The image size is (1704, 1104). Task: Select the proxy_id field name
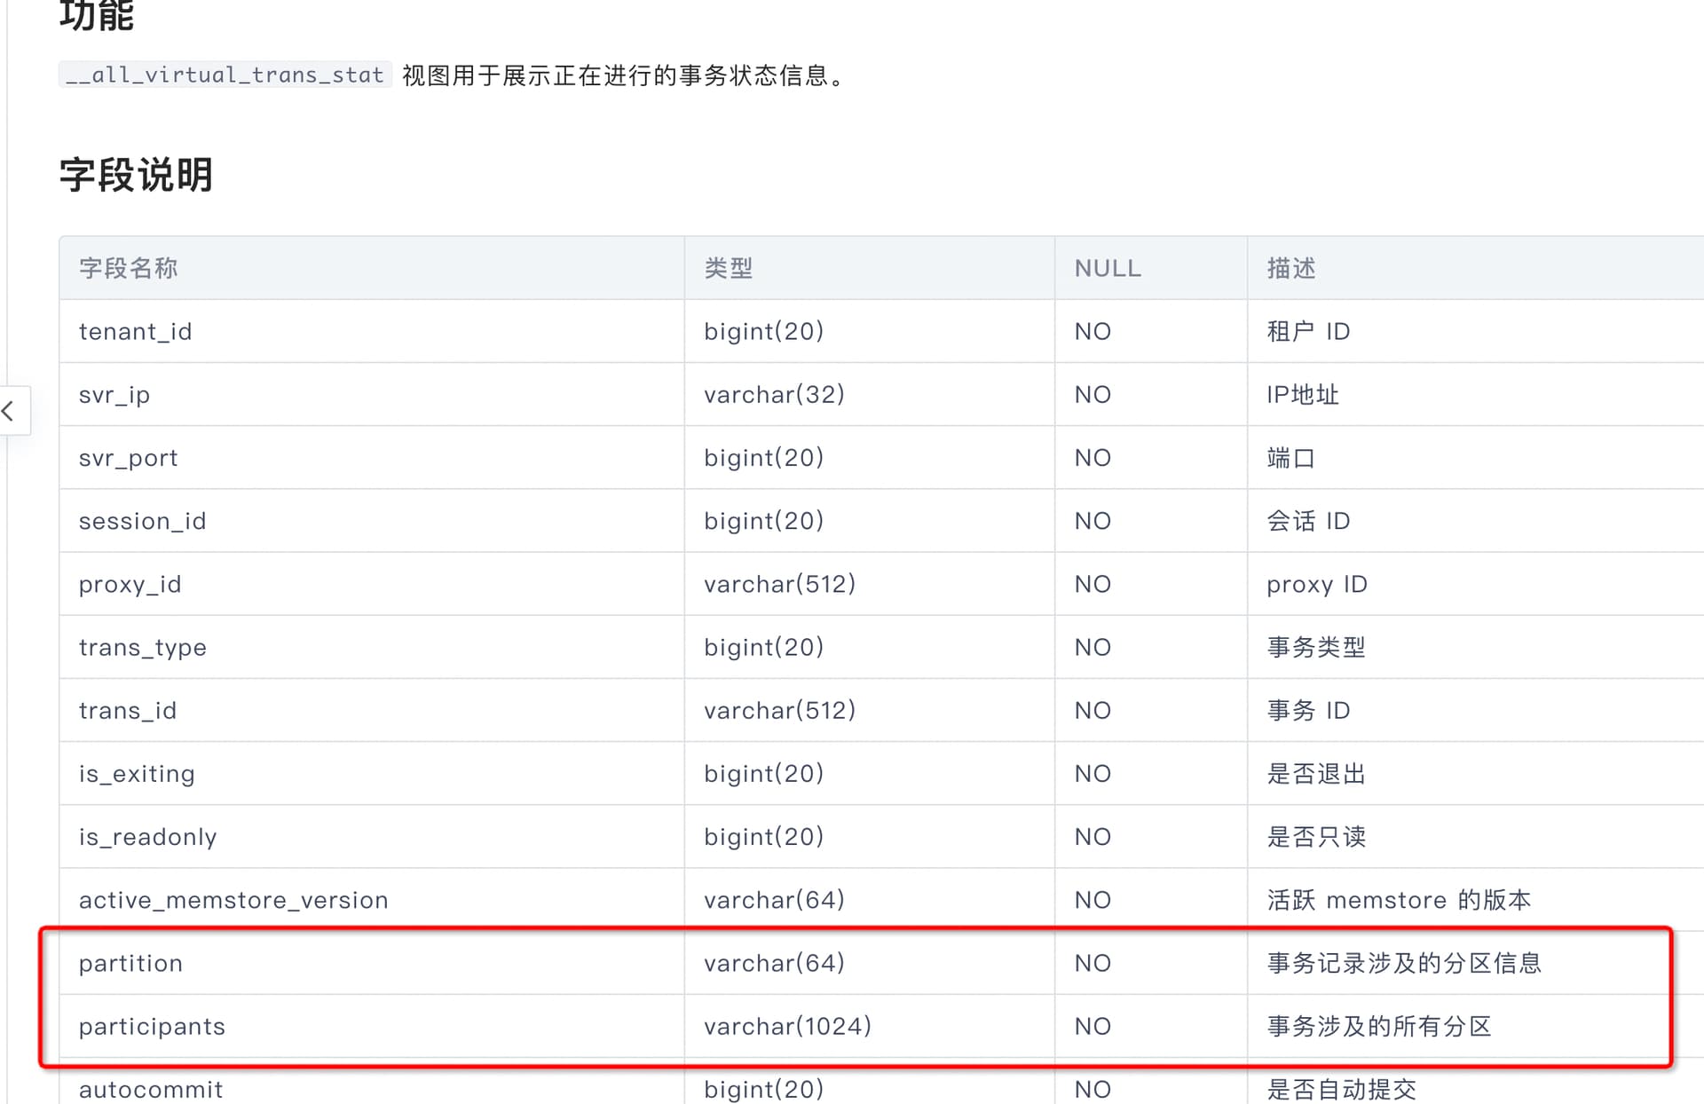(x=130, y=584)
